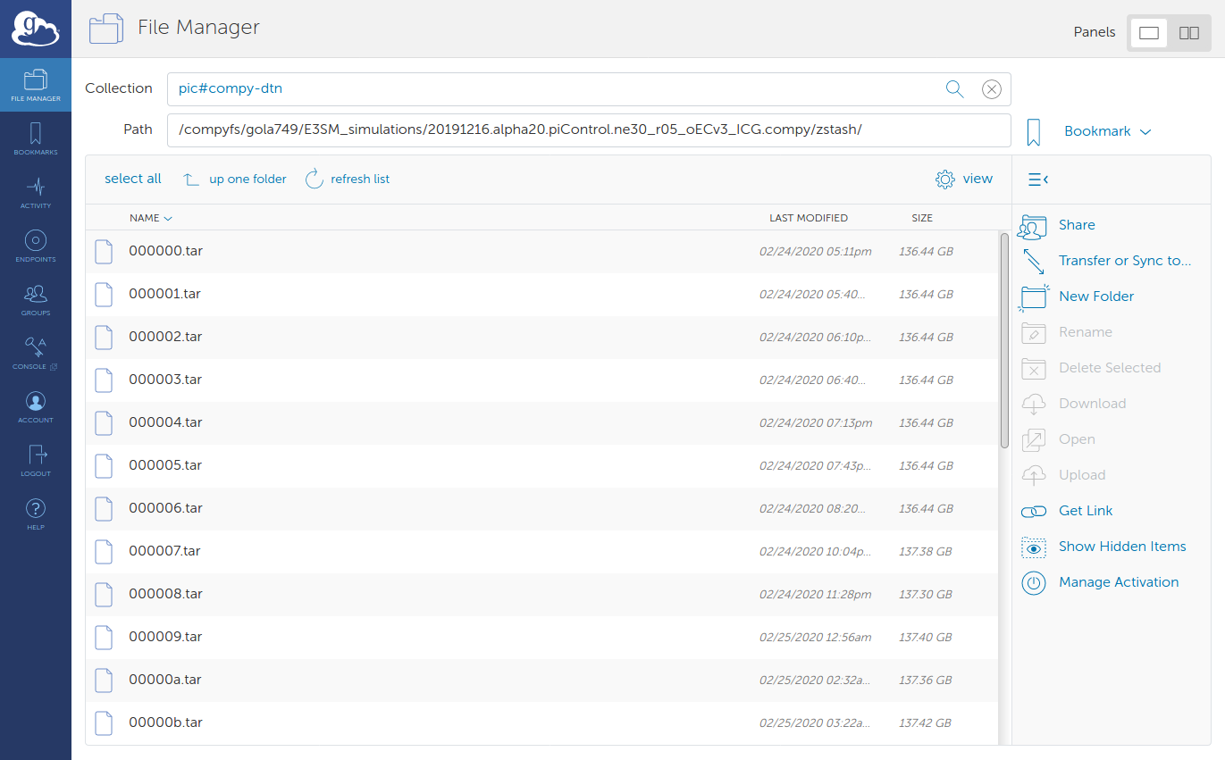Click the Collection field pic#compy-dtn
Screen dimensions: 1225x760
[x=589, y=89]
